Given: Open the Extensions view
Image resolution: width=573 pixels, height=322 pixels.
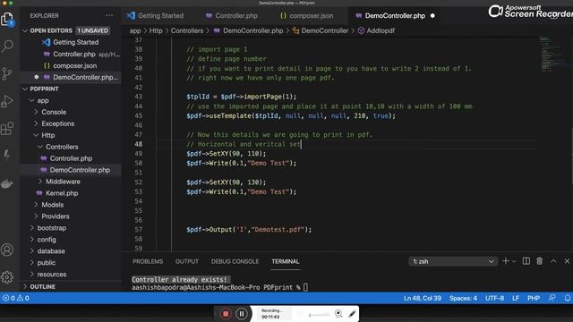Looking at the screenshot, I should point(7,129).
